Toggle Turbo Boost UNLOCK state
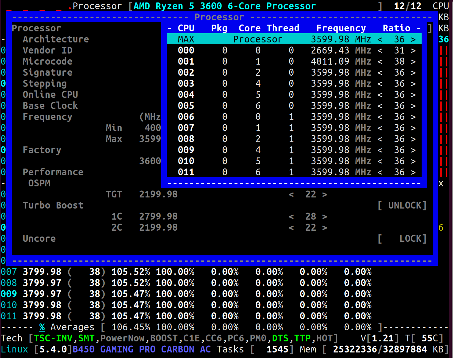The width and height of the screenshot is (453, 358). [x=402, y=205]
